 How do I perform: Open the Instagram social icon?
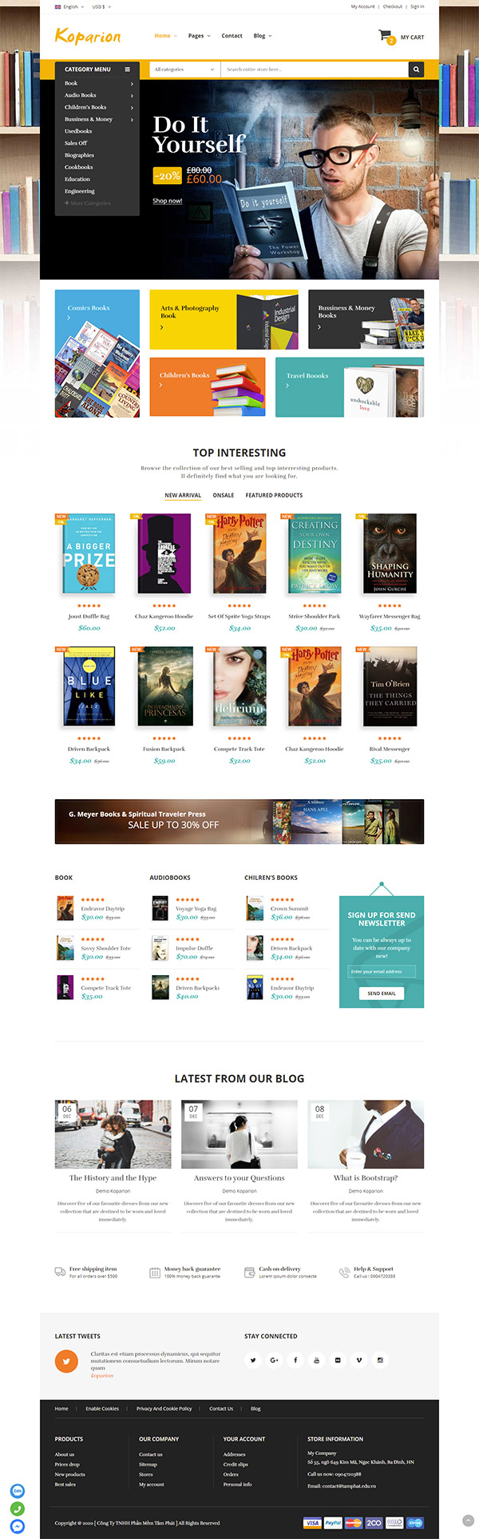coord(380,1360)
